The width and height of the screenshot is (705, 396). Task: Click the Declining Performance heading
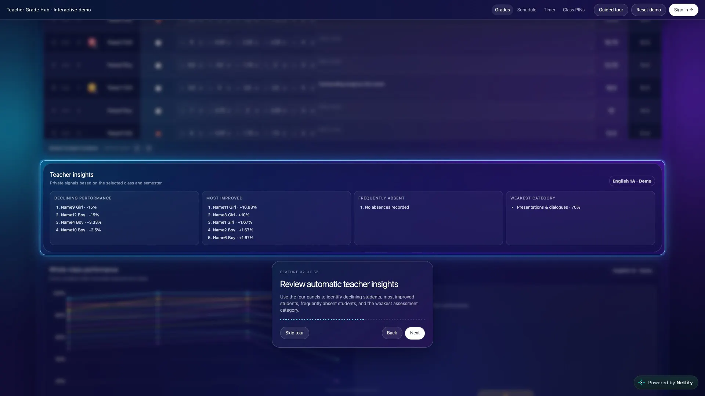coord(83,198)
